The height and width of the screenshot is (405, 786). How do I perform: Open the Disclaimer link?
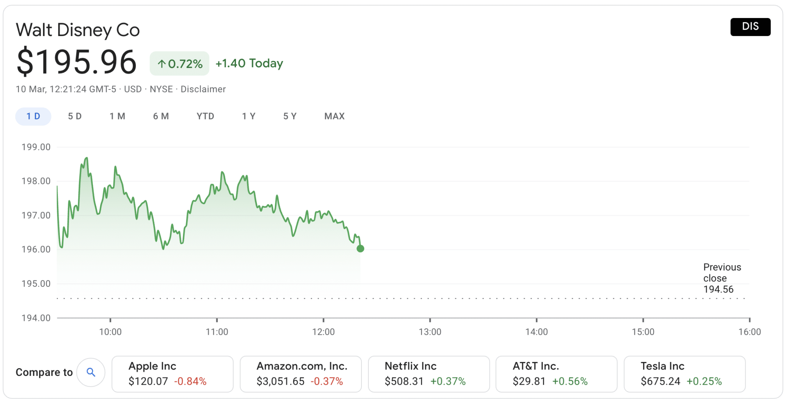pyautogui.click(x=203, y=89)
